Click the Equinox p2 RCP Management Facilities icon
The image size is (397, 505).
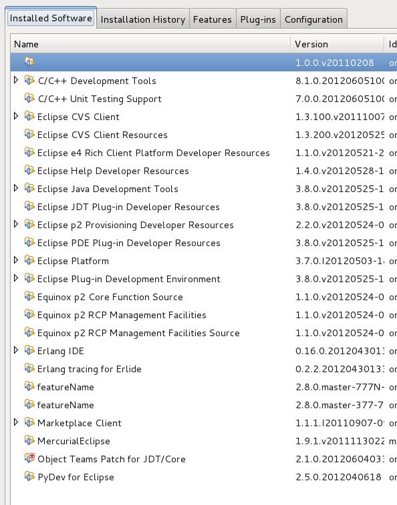29,314
